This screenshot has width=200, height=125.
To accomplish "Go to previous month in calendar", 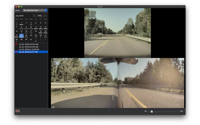I will click(34, 16).
